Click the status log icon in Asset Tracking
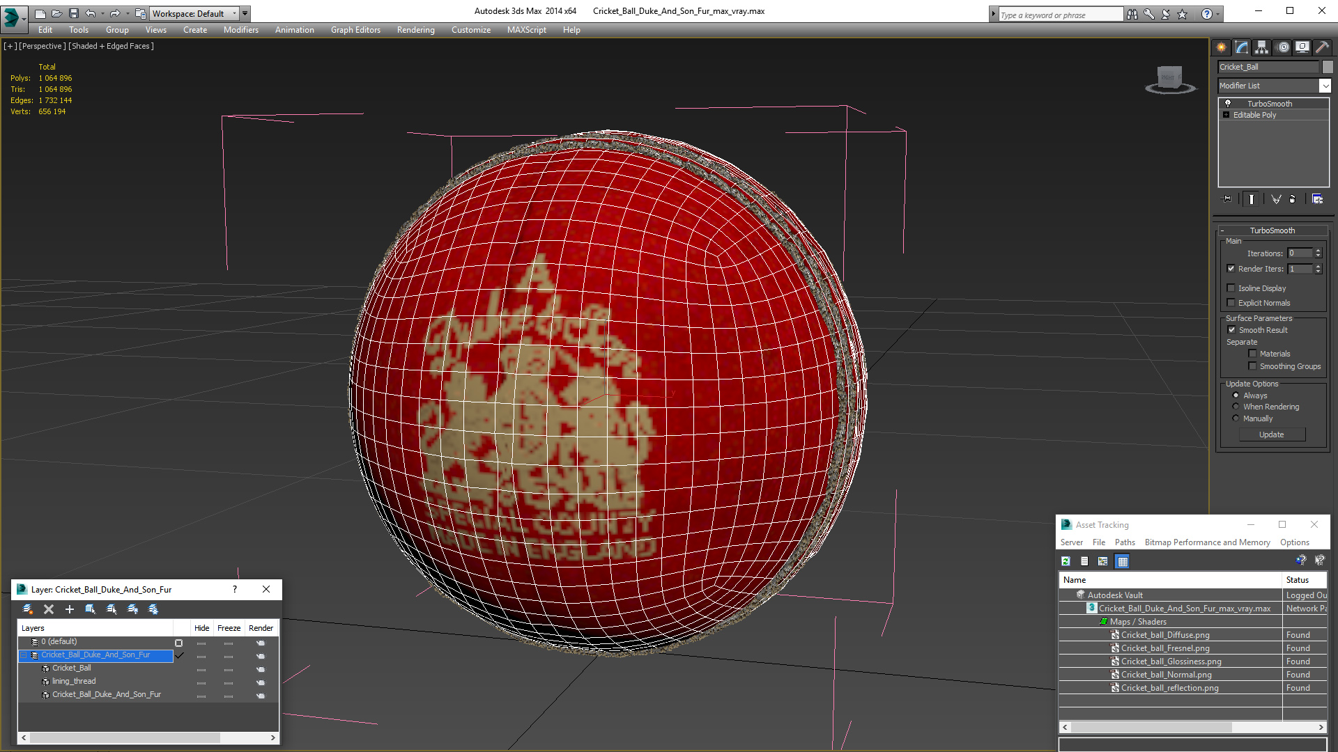 point(1084,561)
